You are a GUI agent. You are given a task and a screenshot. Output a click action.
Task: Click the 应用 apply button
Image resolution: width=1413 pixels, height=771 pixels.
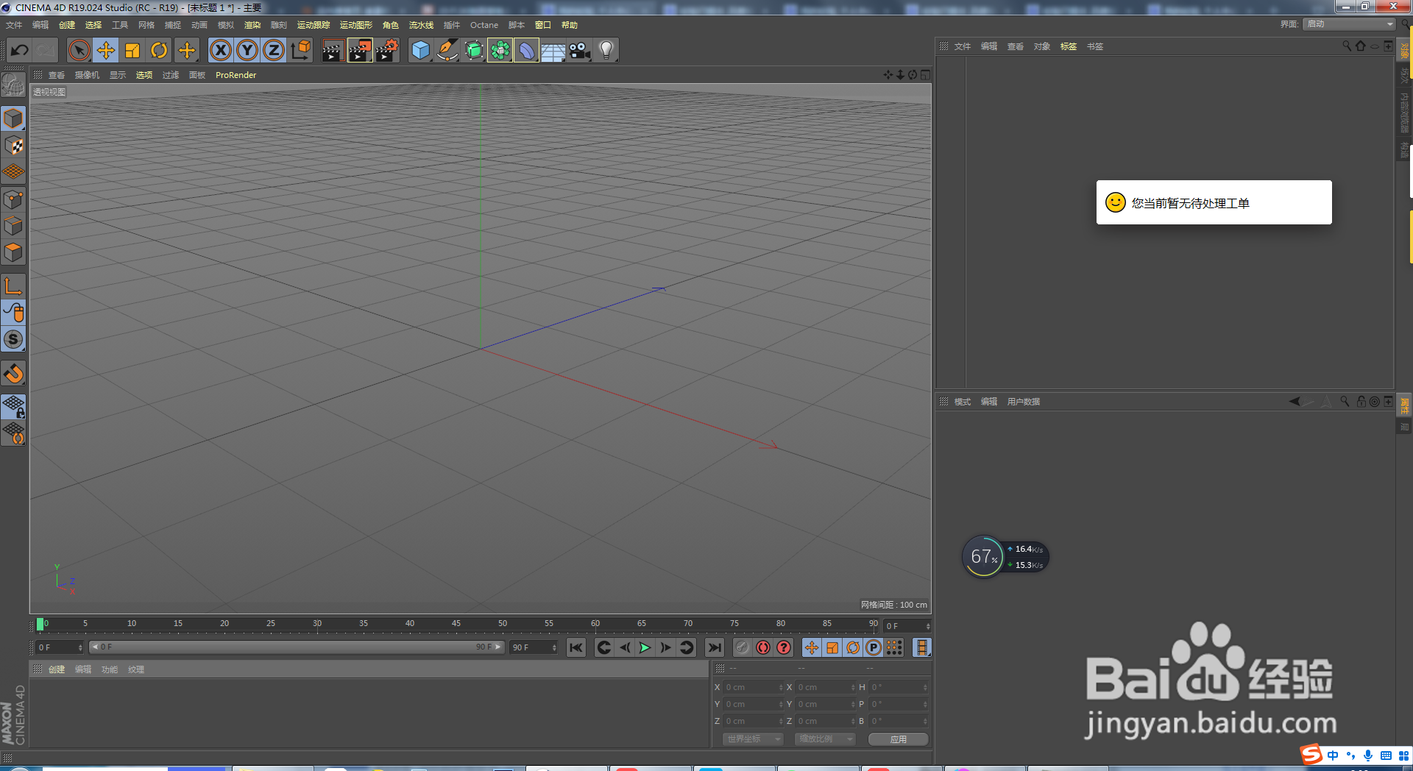coord(898,739)
